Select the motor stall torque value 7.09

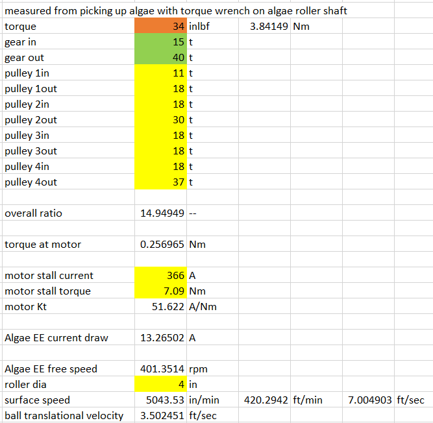pos(161,291)
